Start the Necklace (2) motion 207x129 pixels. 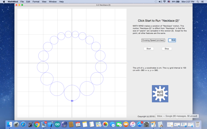149,49
